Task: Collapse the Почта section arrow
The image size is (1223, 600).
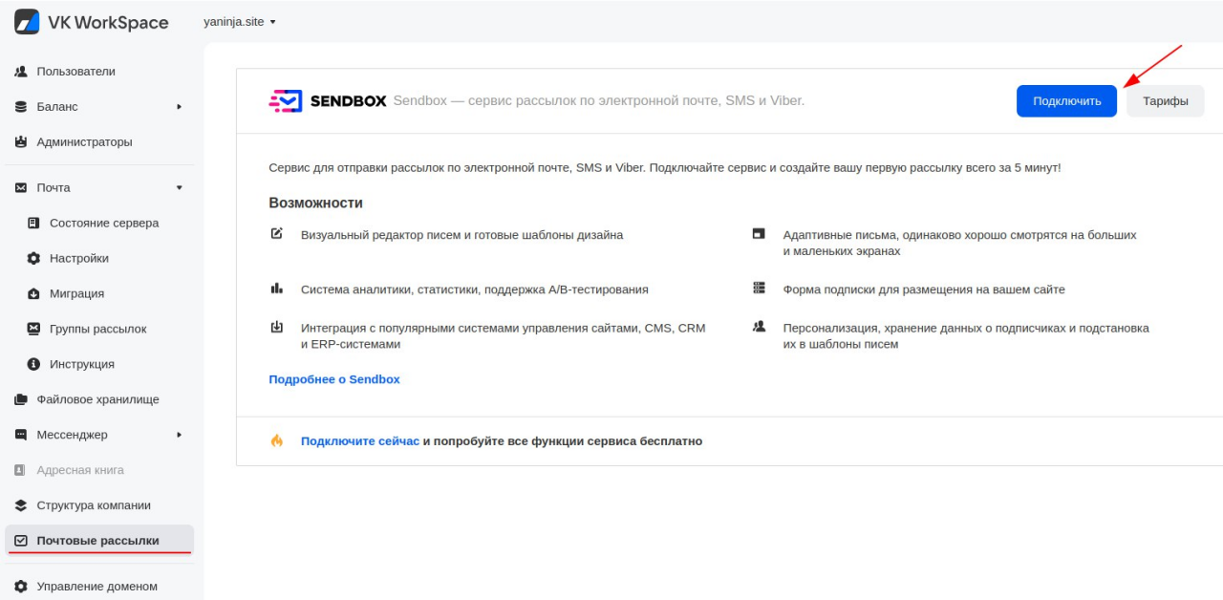Action: coord(179,188)
